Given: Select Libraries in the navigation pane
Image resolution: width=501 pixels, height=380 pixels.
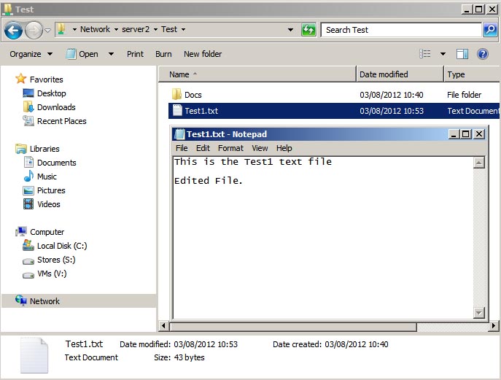Looking at the screenshot, I should 44,149.
